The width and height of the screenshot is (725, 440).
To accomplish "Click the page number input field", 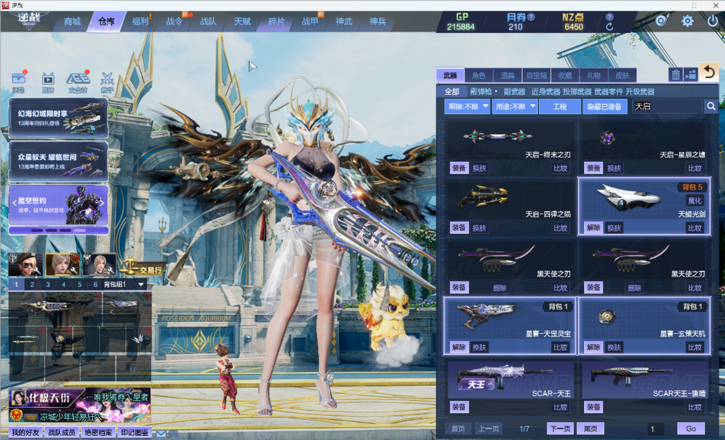I will [x=655, y=429].
